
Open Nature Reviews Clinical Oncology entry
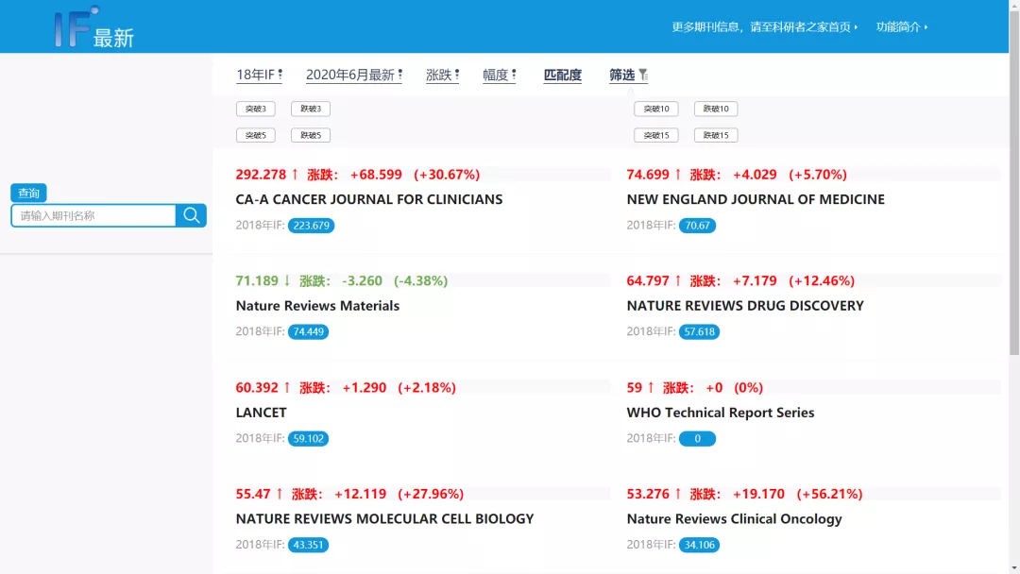[x=734, y=518]
